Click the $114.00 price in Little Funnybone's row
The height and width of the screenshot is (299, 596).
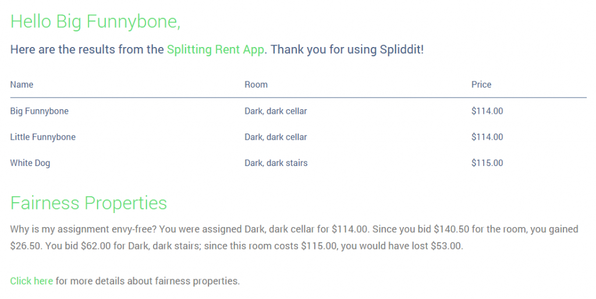(x=487, y=137)
